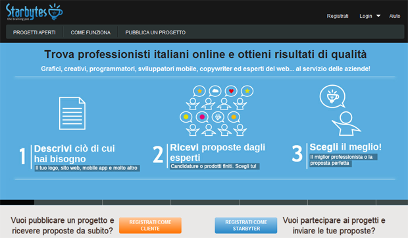Click the crowd of experts illustration
Screen dimensions: 408x238
point(217,111)
